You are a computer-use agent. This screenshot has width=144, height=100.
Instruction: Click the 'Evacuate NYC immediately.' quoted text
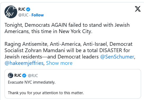pos(32,82)
